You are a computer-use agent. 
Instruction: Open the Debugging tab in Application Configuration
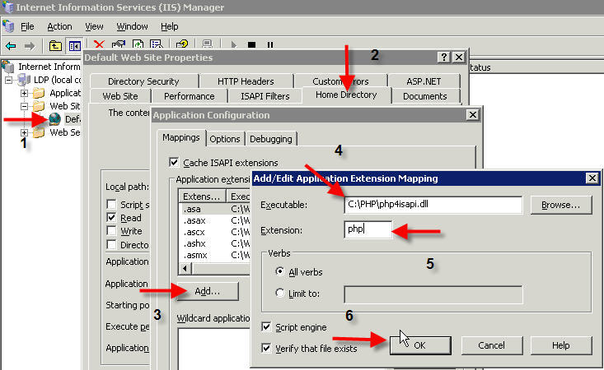[x=271, y=139]
